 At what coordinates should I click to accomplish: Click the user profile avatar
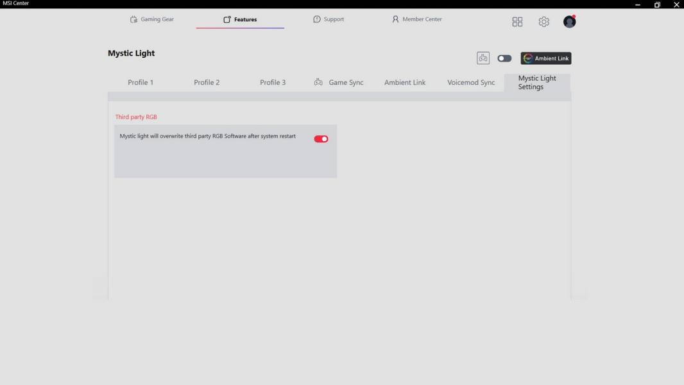pyautogui.click(x=569, y=22)
